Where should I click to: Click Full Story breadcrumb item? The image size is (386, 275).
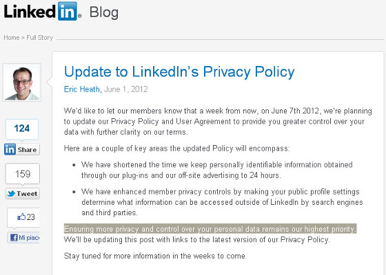point(40,38)
